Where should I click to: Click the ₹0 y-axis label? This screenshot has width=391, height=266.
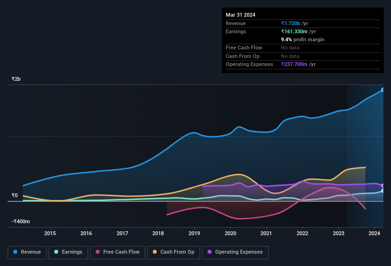[14, 195]
